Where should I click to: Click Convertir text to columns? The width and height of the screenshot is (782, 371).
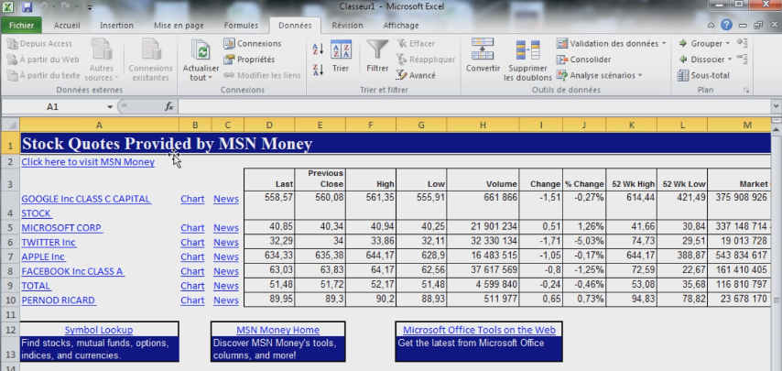point(483,55)
